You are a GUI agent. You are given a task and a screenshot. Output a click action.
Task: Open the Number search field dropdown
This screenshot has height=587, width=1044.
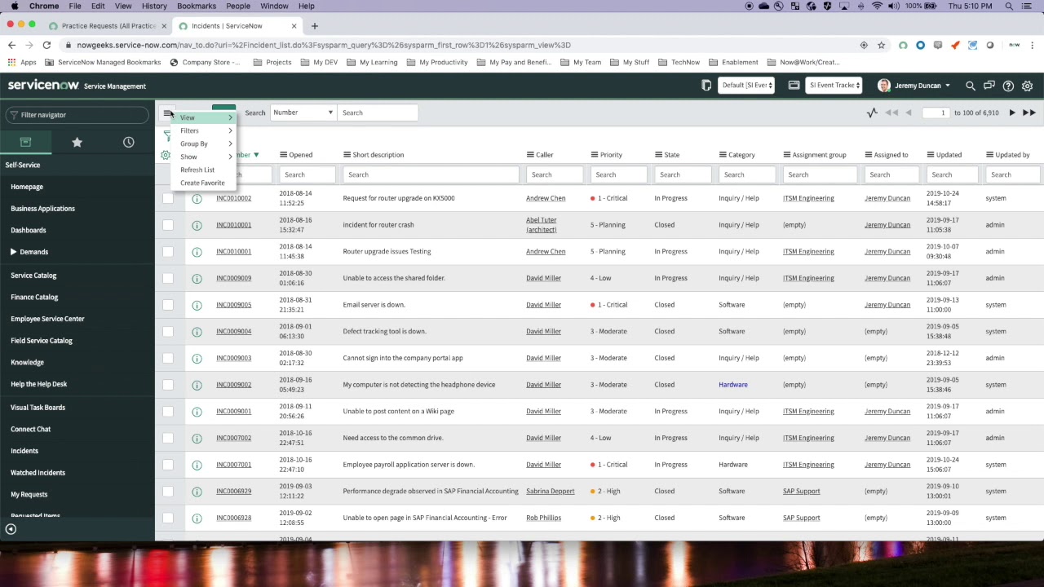303,113
